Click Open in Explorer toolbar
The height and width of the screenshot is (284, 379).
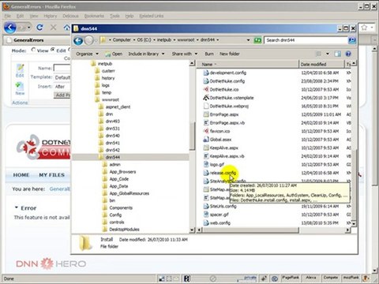tap(114, 54)
